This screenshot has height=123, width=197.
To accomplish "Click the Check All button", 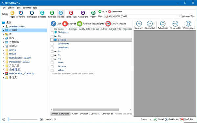I will tap(95, 114).
